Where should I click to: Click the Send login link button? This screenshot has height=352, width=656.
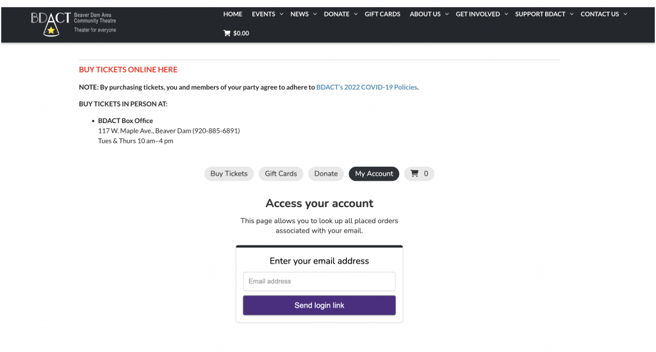319,306
